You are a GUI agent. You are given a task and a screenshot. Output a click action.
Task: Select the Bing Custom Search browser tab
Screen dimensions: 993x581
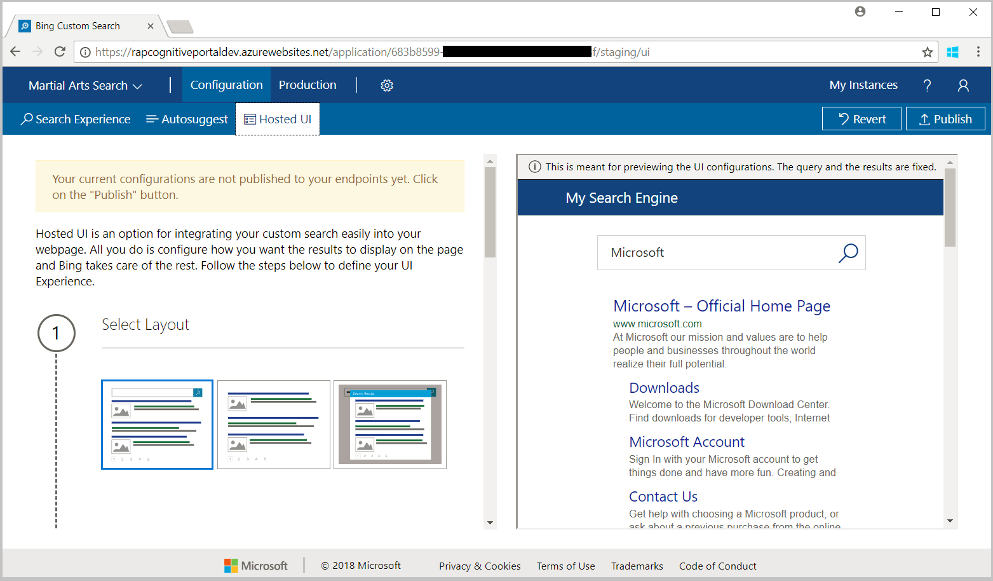[72, 25]
